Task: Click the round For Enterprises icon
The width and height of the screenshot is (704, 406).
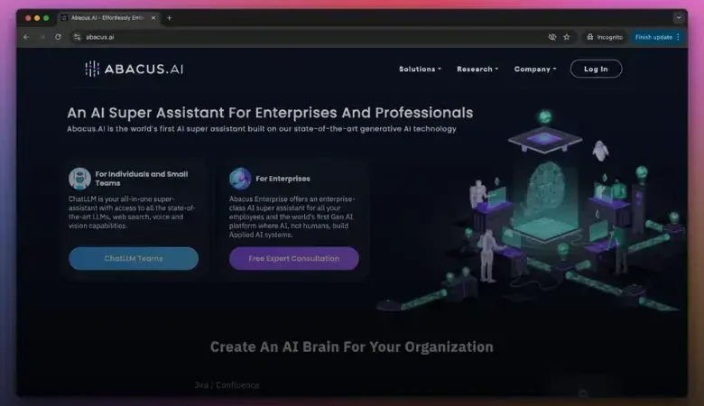Action: pos(240,178)
